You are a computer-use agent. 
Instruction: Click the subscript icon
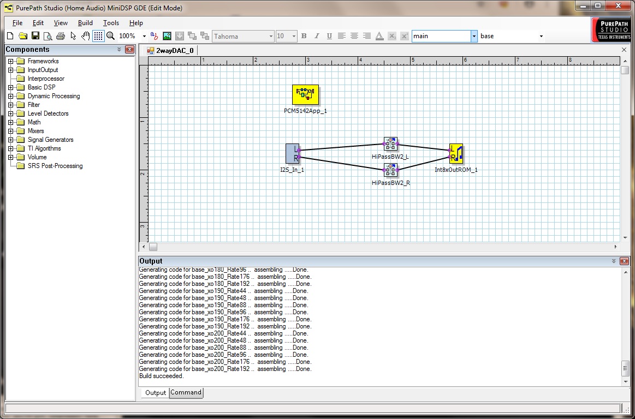[x=391, y=36]
